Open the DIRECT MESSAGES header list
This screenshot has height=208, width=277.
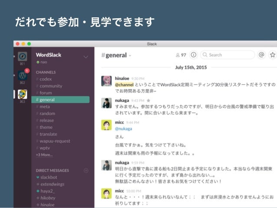(x=52, y=171)
